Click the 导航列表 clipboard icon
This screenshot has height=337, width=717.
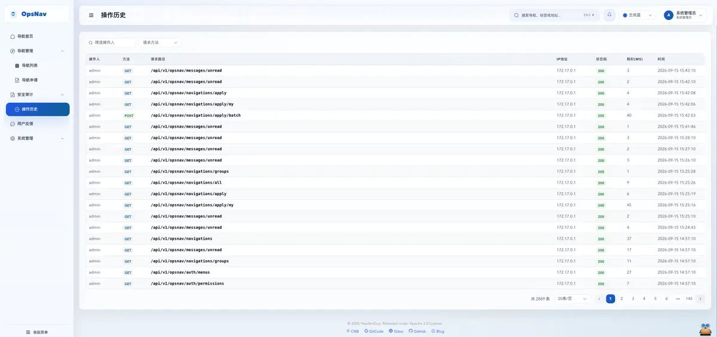[17, 66]
